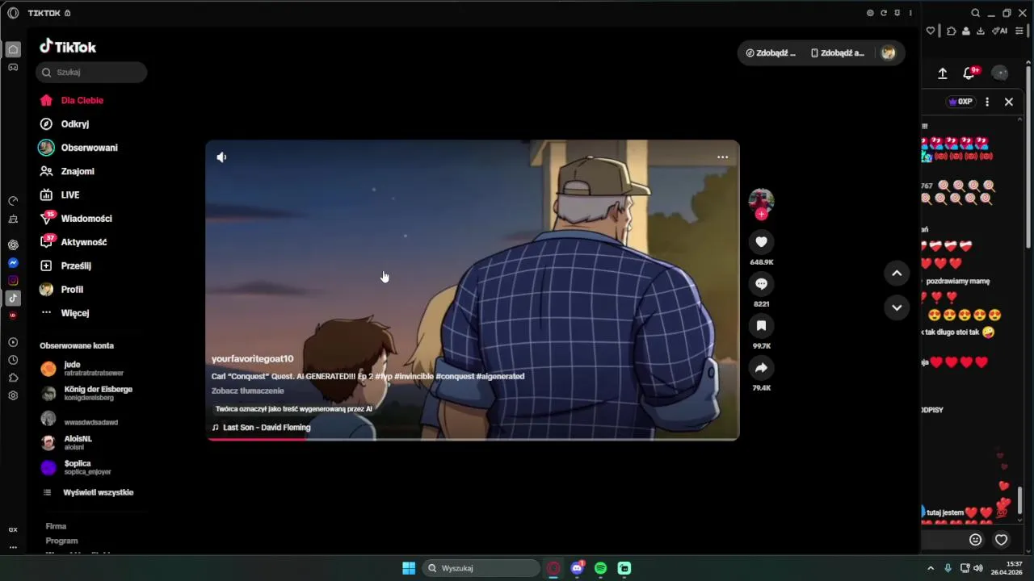Reload the TikTok sidebar panel
Screen dimensions: 1034x581
(x=883, y=13)
